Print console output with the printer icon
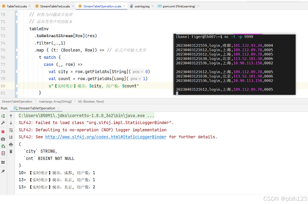 coord(11,144)
